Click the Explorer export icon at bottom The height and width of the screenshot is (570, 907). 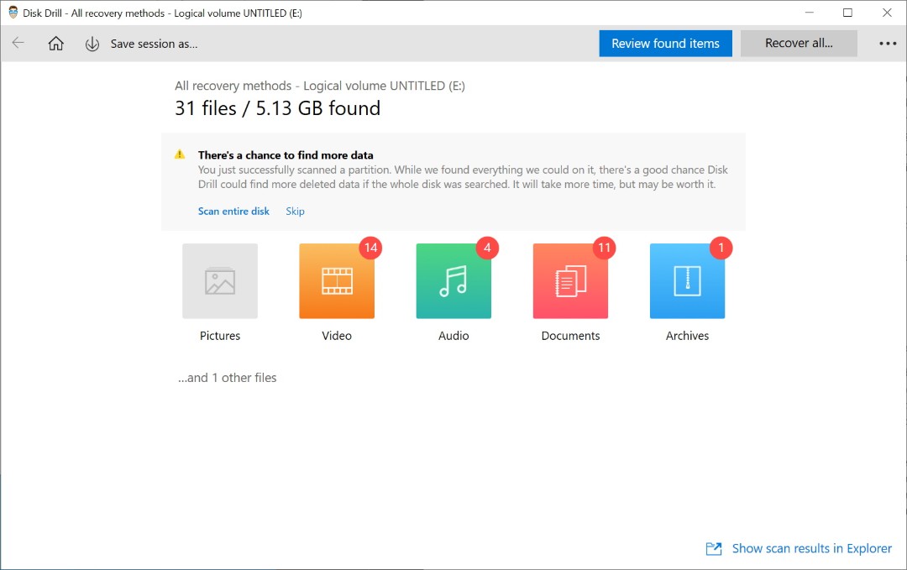click(x=714, y=549)
